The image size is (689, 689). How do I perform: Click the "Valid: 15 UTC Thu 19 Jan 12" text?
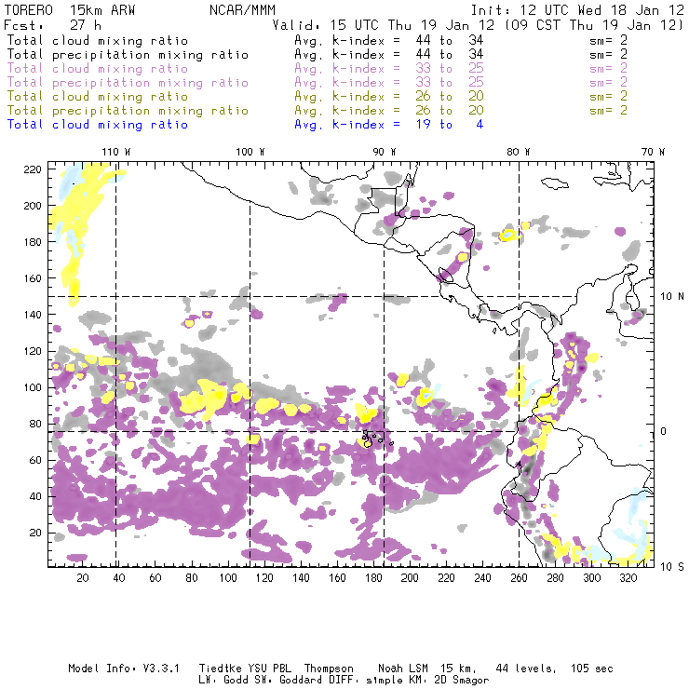(x=384, y=25)
